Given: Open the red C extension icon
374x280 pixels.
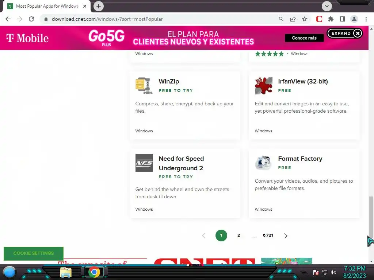Looking at the screenshot, I should click(x=319, y=19).
